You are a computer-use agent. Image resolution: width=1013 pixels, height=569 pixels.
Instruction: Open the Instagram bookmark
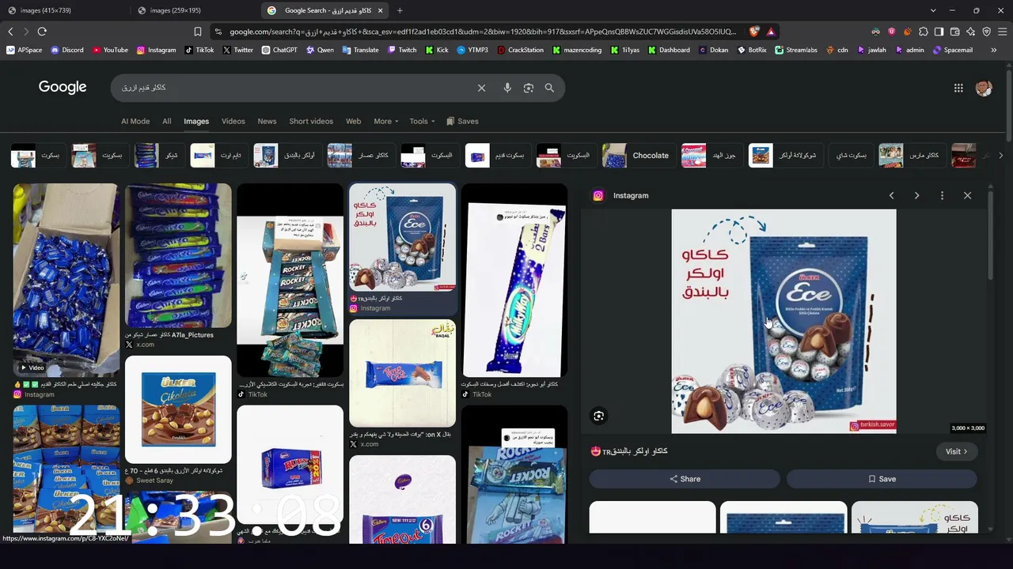(x=157, y=50)
